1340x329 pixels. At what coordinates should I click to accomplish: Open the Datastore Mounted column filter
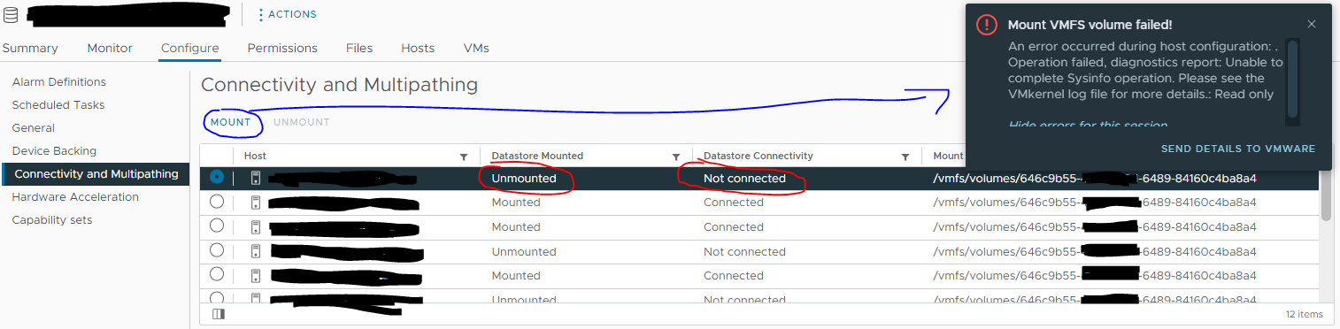click(676, 157)
